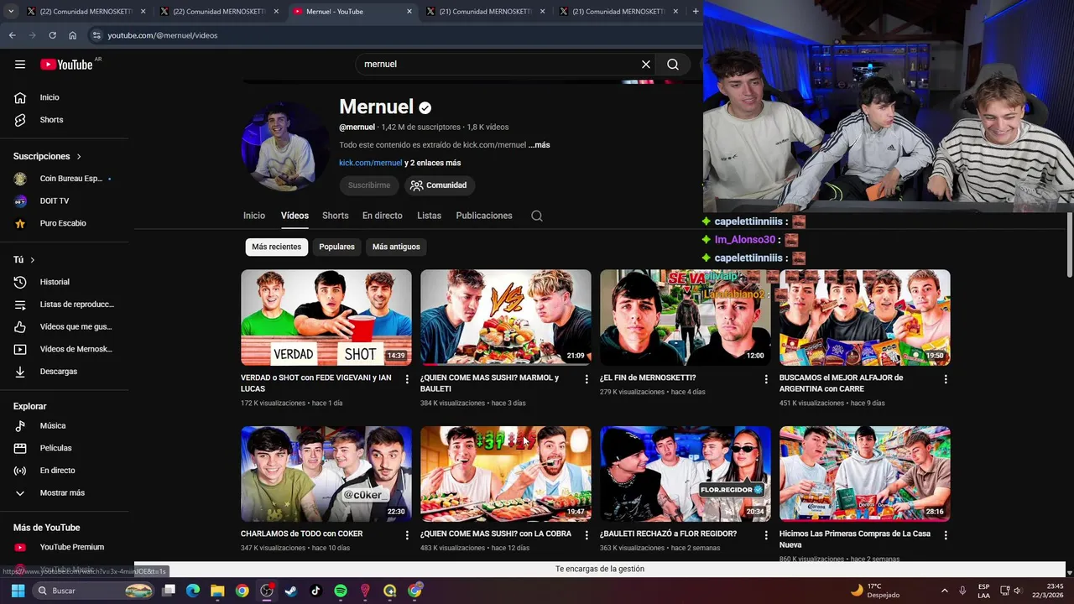Expand channel description with ...más
Image resolution: width=1074 pixels, height=604 pixels.
(539, 145)
